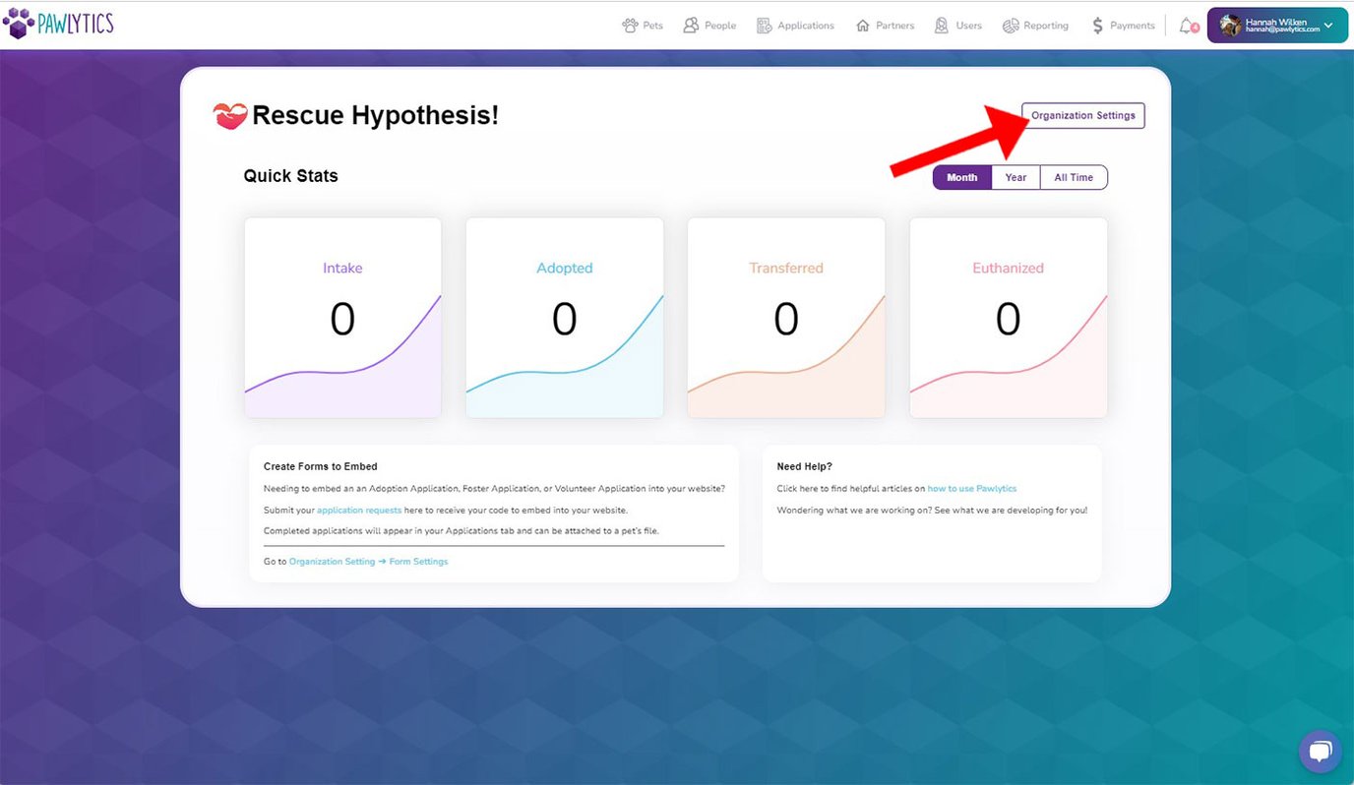Click the Applications form icon
Image resolution: width=1354 pixels, height=785 pixels.
click(x=764, y=26)
